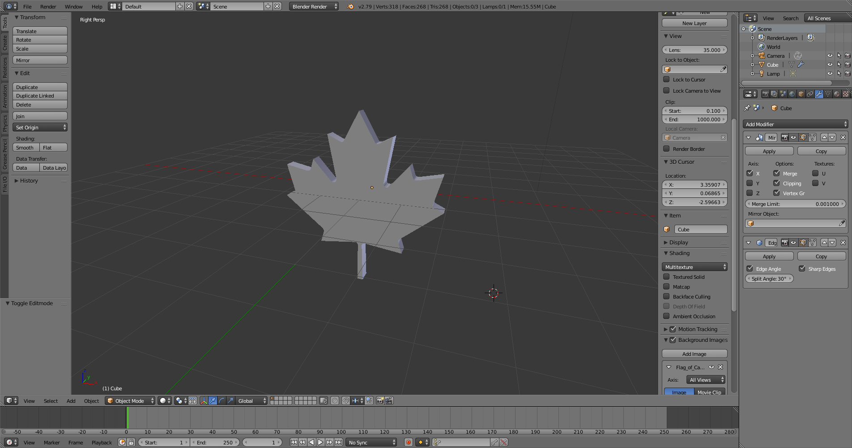Open the Window menu
Screen dimensions: 852x448
[x=73, y=6]
